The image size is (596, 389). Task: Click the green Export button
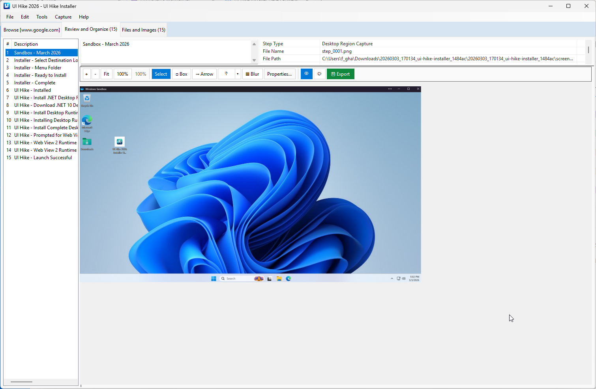point(340,74)
